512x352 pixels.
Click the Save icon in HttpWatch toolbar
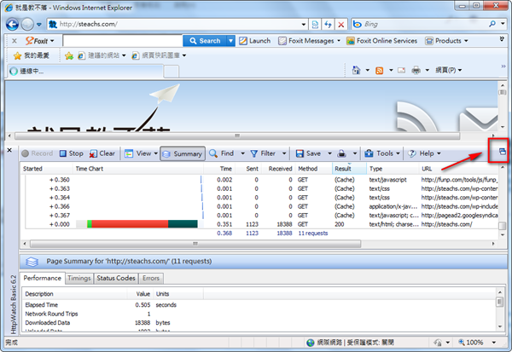pyautogui.click(x=307, y=153)
